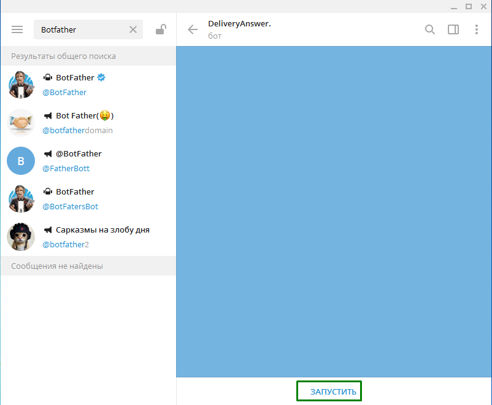Open the hamburger main menu
The height and width of the screenshot is (405, 492).
pos(17,29)
